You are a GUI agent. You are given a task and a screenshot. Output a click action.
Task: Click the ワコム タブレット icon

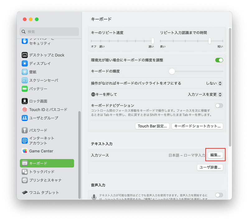click(x=25, y=192)
